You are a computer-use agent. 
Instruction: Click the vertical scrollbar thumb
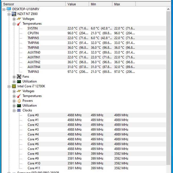[168, 88]
